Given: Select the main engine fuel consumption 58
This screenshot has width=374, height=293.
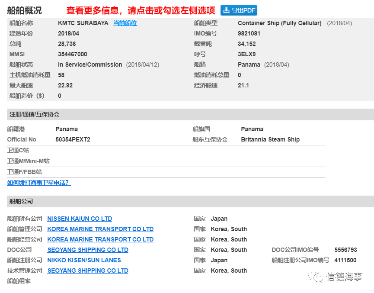Looking at the screenshot, I should 61,75.
